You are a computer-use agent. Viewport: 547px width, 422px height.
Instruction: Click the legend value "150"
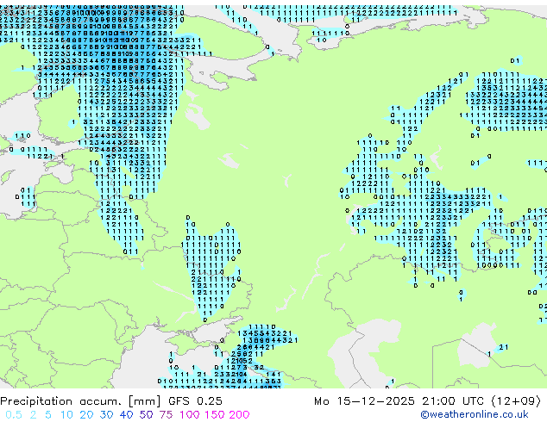[x=215, y=415]
